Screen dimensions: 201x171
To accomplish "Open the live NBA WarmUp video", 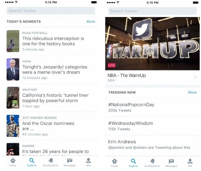I will pos(152,44).
